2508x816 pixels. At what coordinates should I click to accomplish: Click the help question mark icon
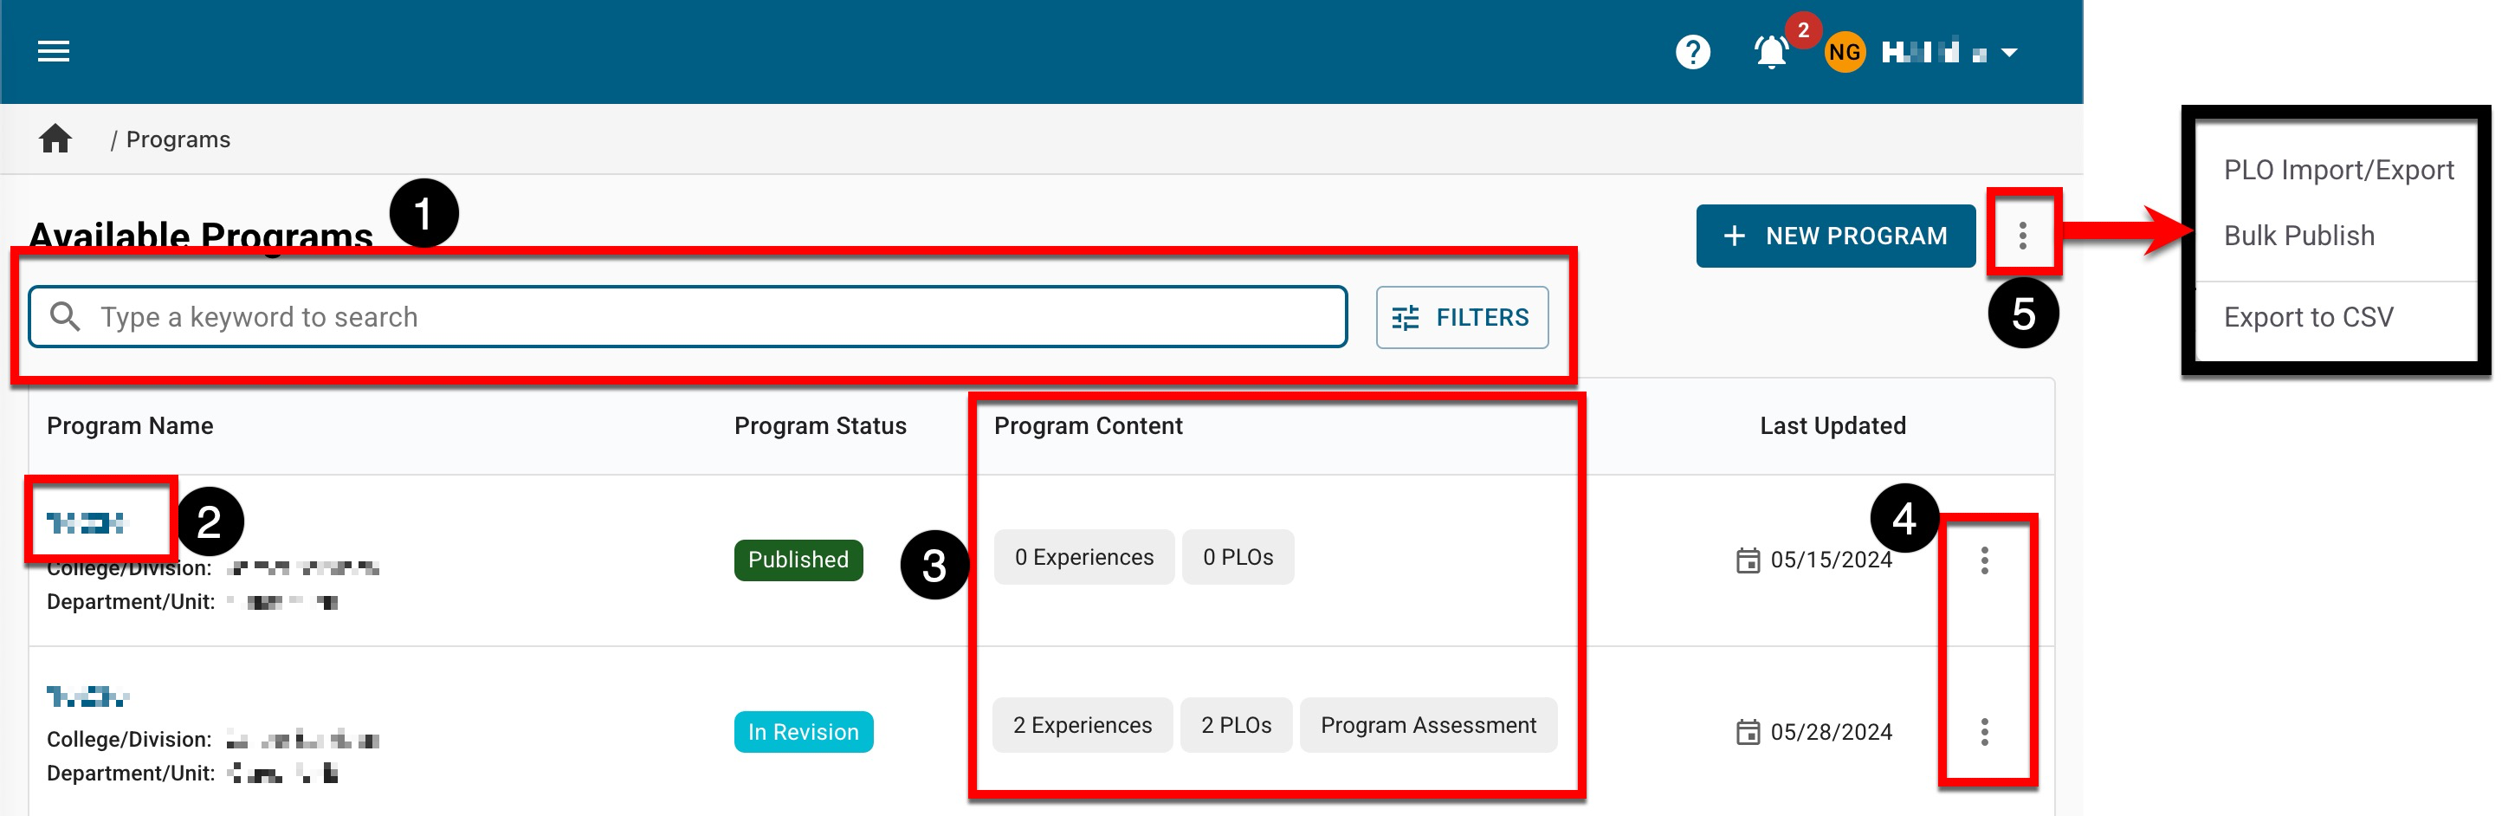click(1692, 52)
